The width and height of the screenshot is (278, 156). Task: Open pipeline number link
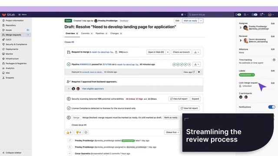point(85,65)
